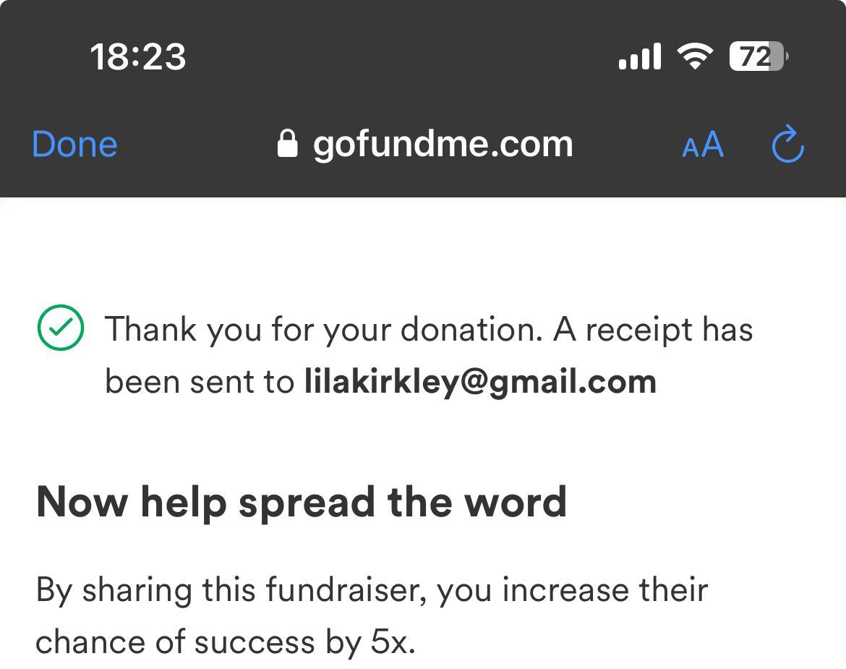Tap the 18:23 clock in status bar

pos(137,56)
